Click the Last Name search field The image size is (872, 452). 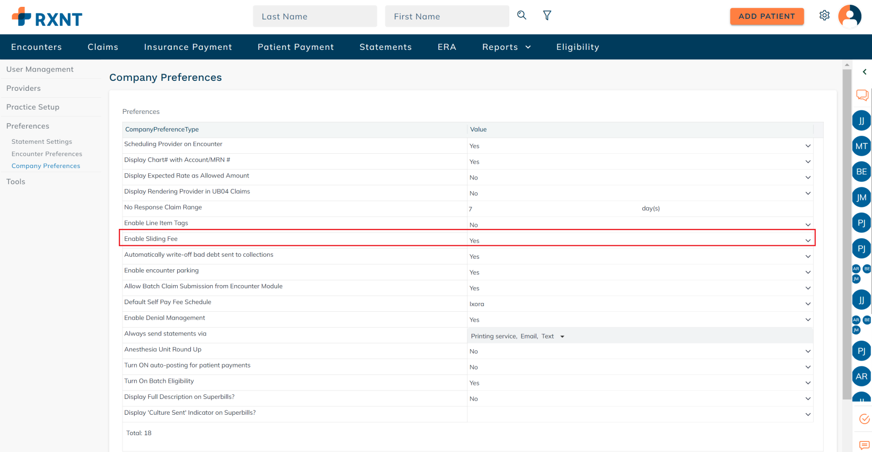pos(314,16)
